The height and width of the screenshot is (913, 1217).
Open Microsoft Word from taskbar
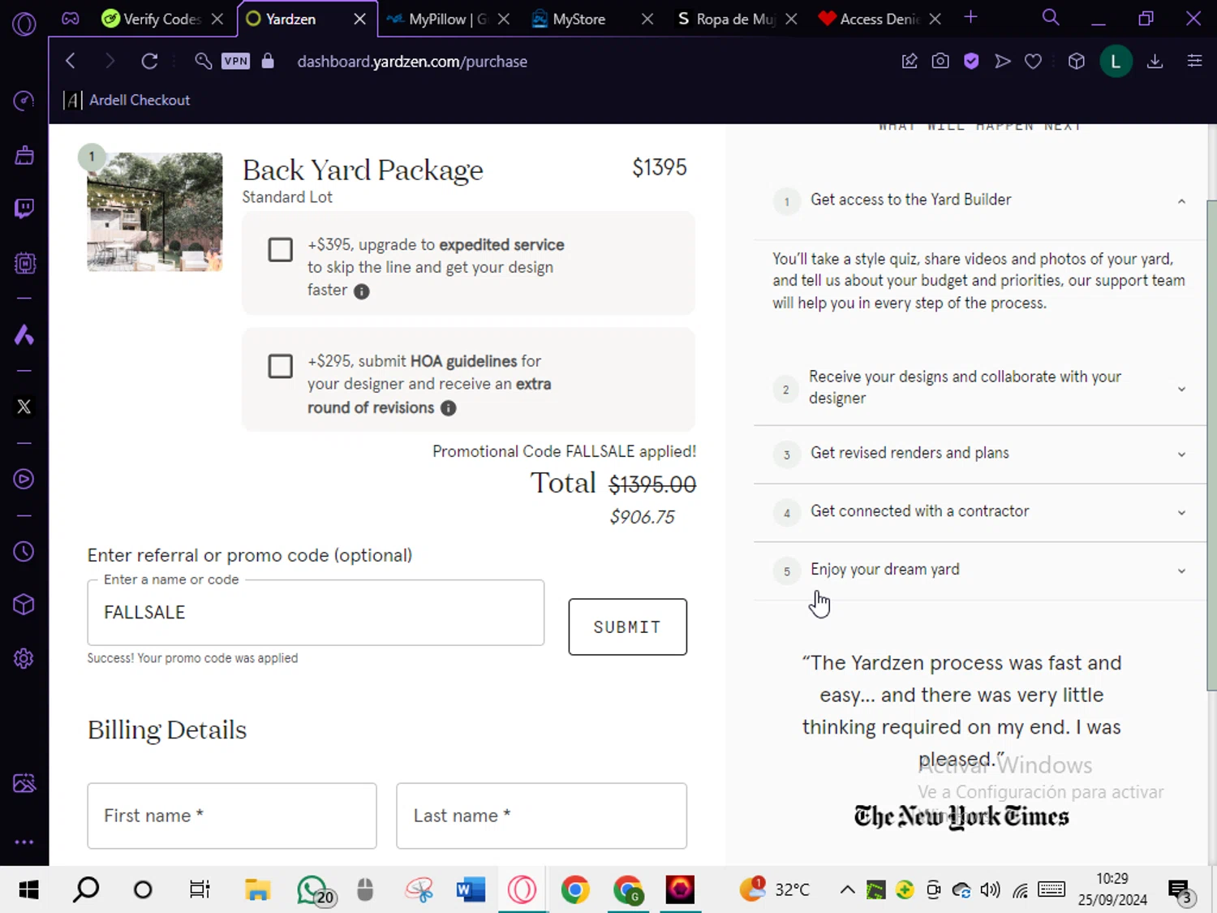pyautogui.click(x=470, y=890)
